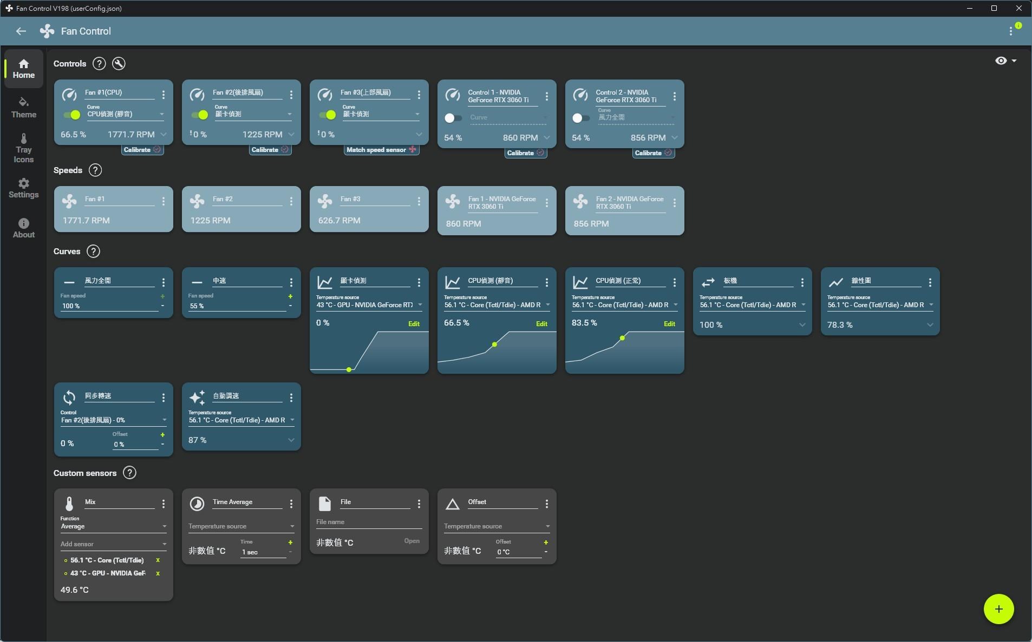Open Fan #1(CPU) card three-dot menu
The width and height of the screenshot is (1032, 642).
164,95
